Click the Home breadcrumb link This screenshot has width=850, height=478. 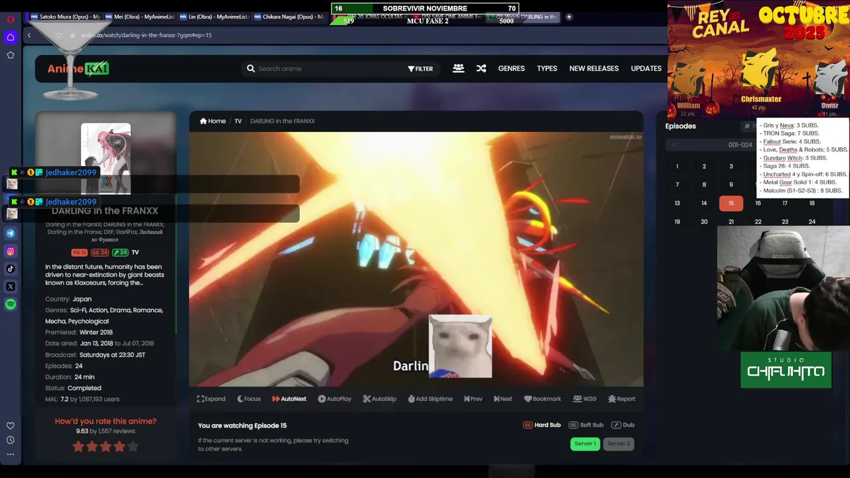[213, 121]
